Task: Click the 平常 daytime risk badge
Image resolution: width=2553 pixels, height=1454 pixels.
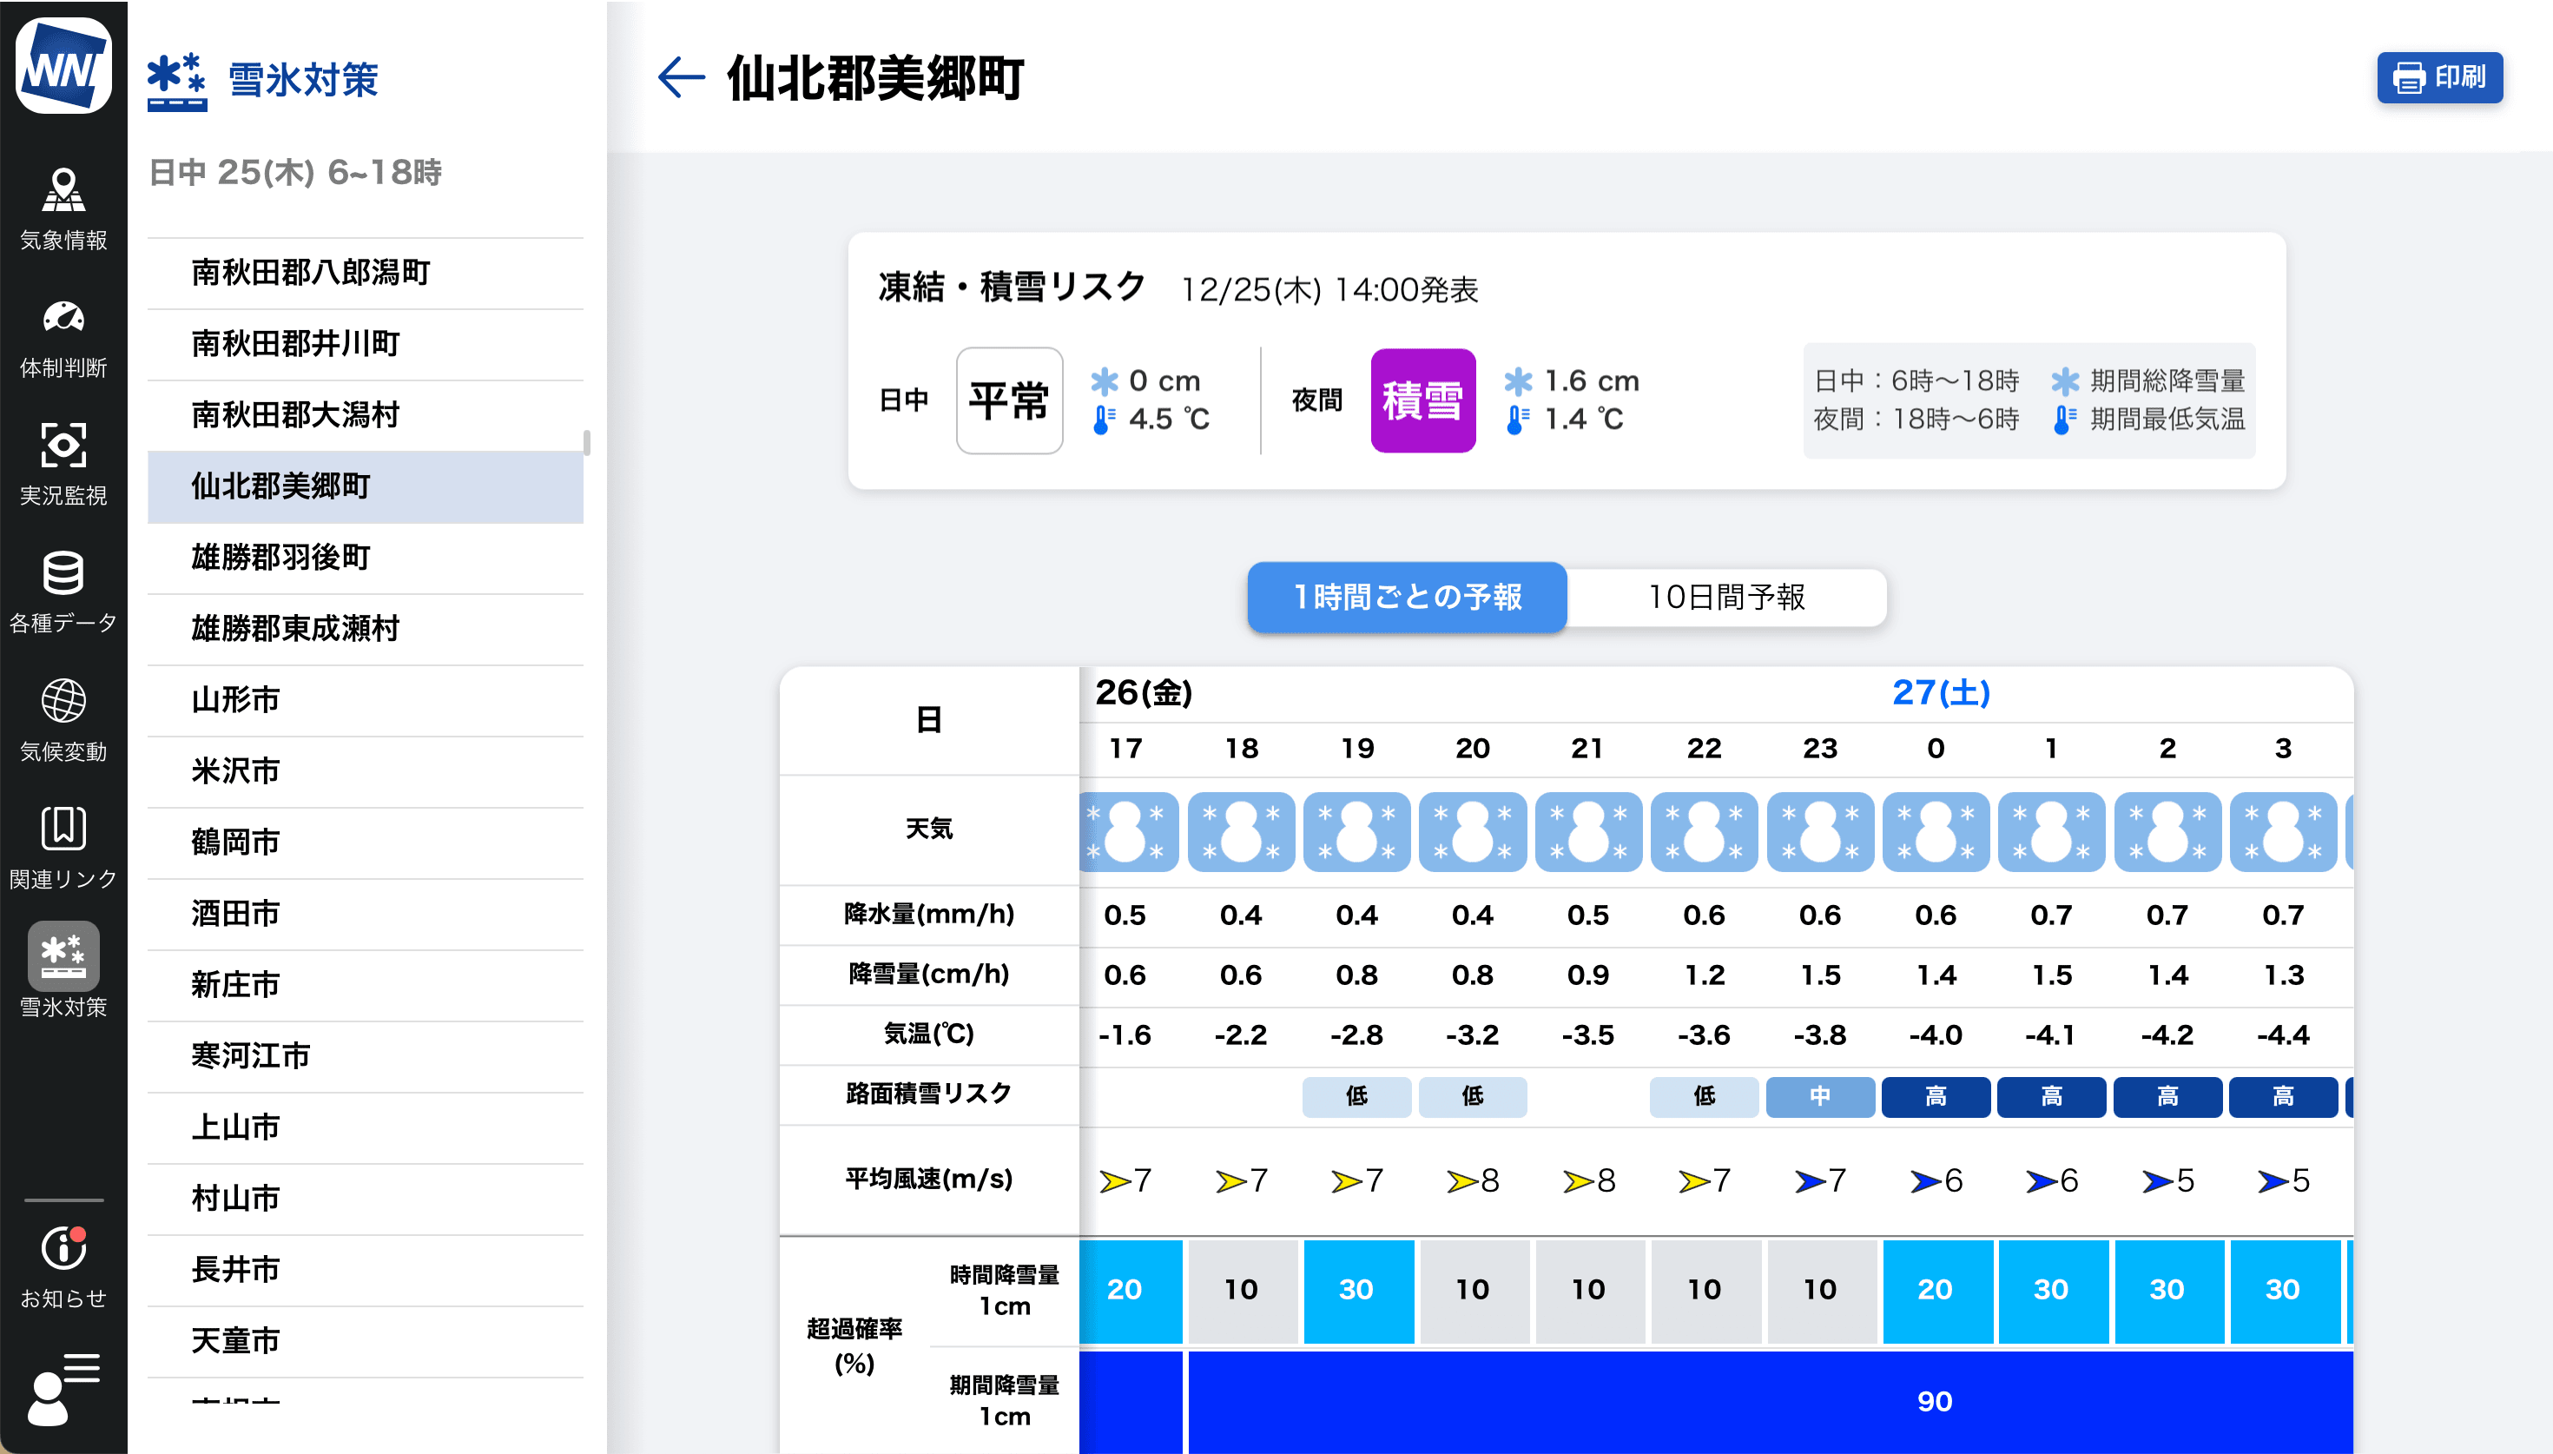Action: click(x=1008, y=400)
